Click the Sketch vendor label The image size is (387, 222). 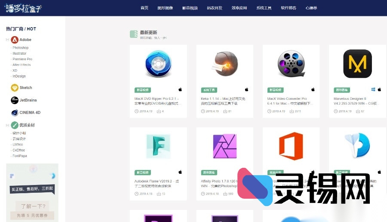pos(26,88)
